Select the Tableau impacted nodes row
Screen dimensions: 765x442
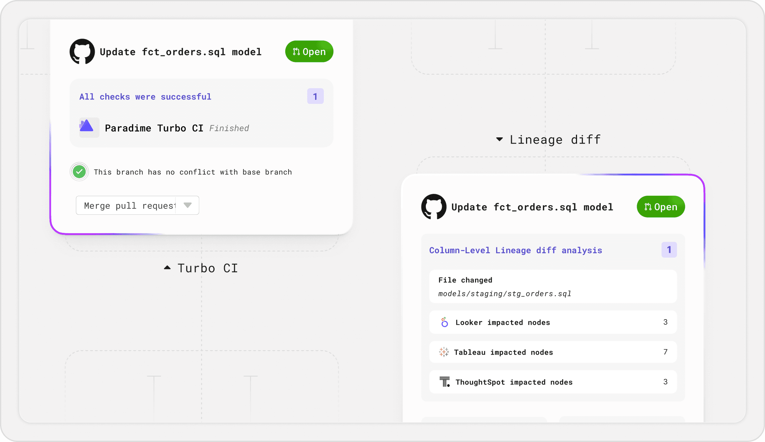(x=553, y=352)
